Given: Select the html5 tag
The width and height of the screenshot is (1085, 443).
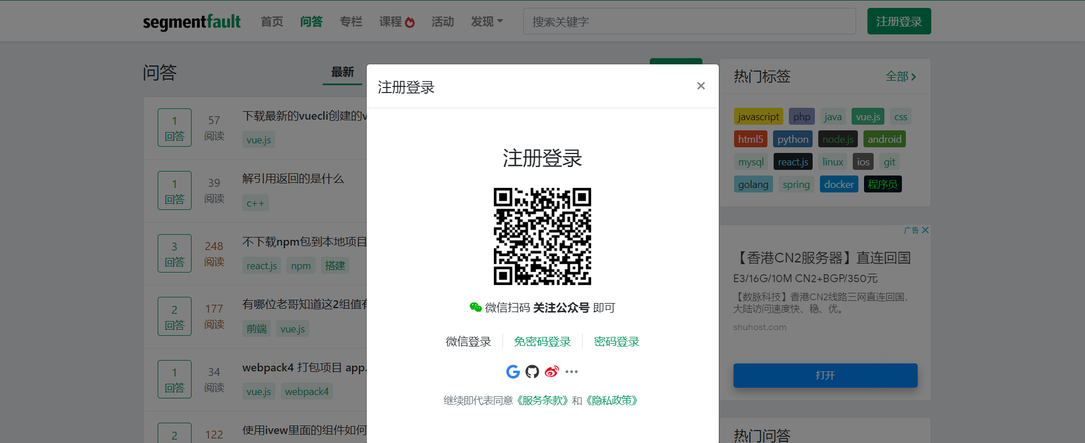Looking at the screenshot, I should point(750,139).
